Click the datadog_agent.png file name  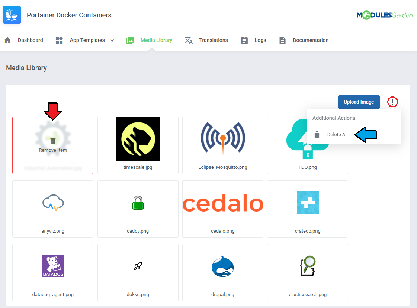(53, 295)
